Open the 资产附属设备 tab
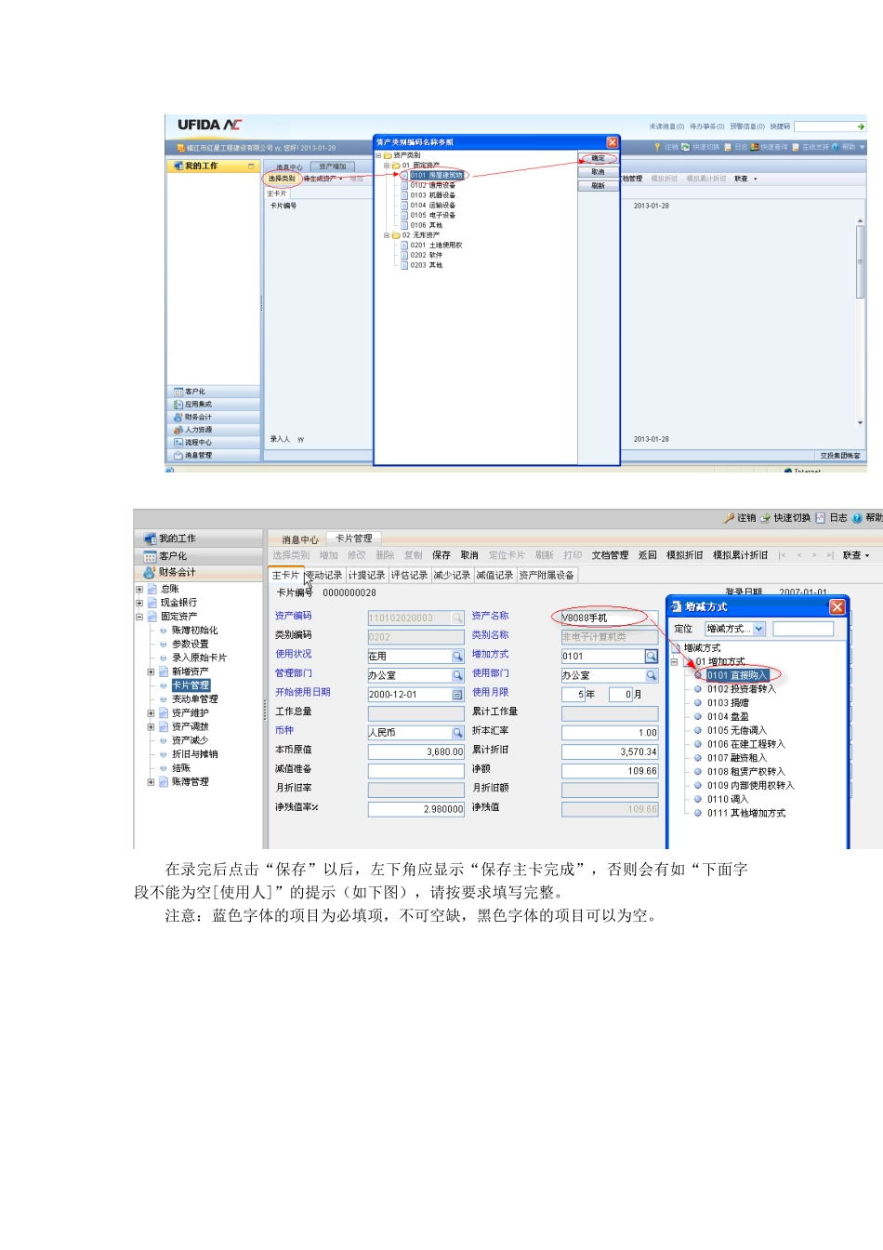 pos(547,576)
